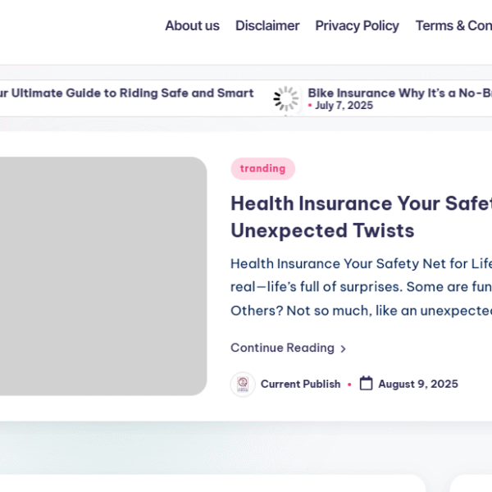Open the Bike Insurance ticker headline
The width and height of the screenshot is (492, 492).
(x=399, y=93)
